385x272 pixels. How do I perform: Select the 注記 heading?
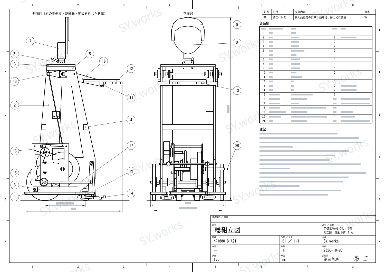(263, 129)
